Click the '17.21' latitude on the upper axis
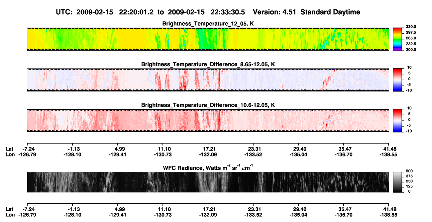The image size is (432, 222). [x=208, y=149]
